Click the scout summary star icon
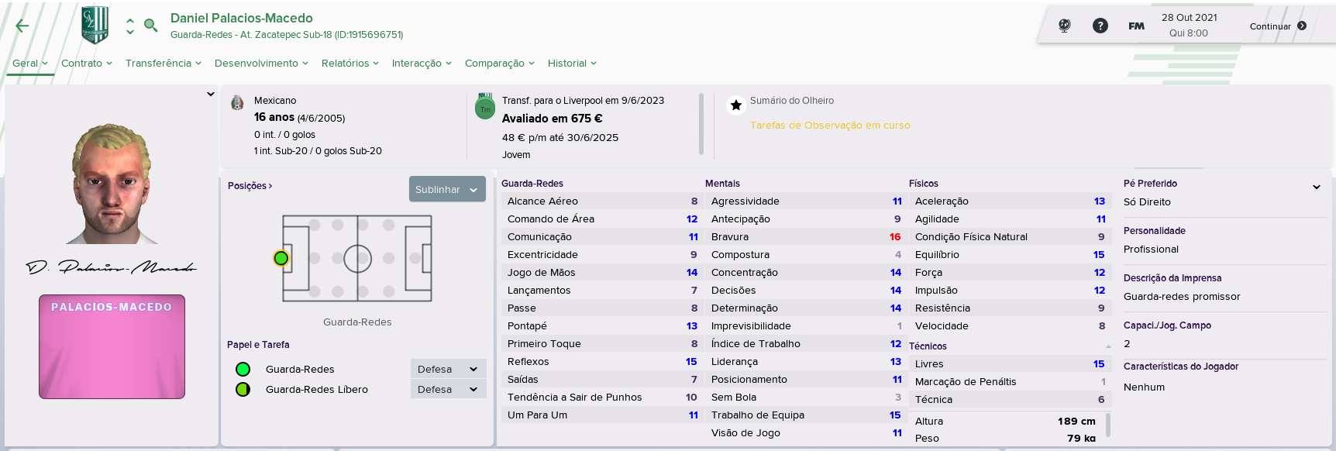Screen dimensions: 1336x451 point(736,105)
